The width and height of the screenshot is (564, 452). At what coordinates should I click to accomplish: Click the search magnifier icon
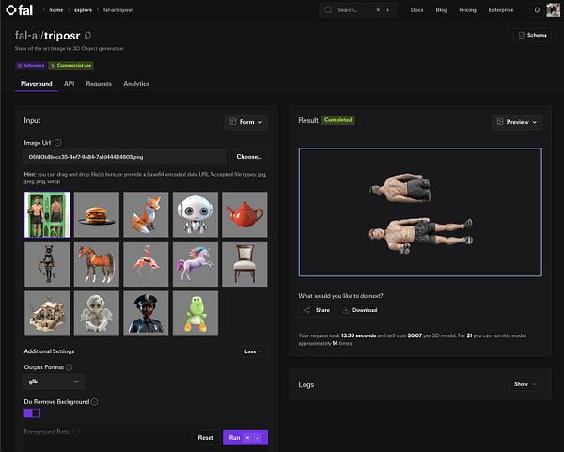coord(328,10)
